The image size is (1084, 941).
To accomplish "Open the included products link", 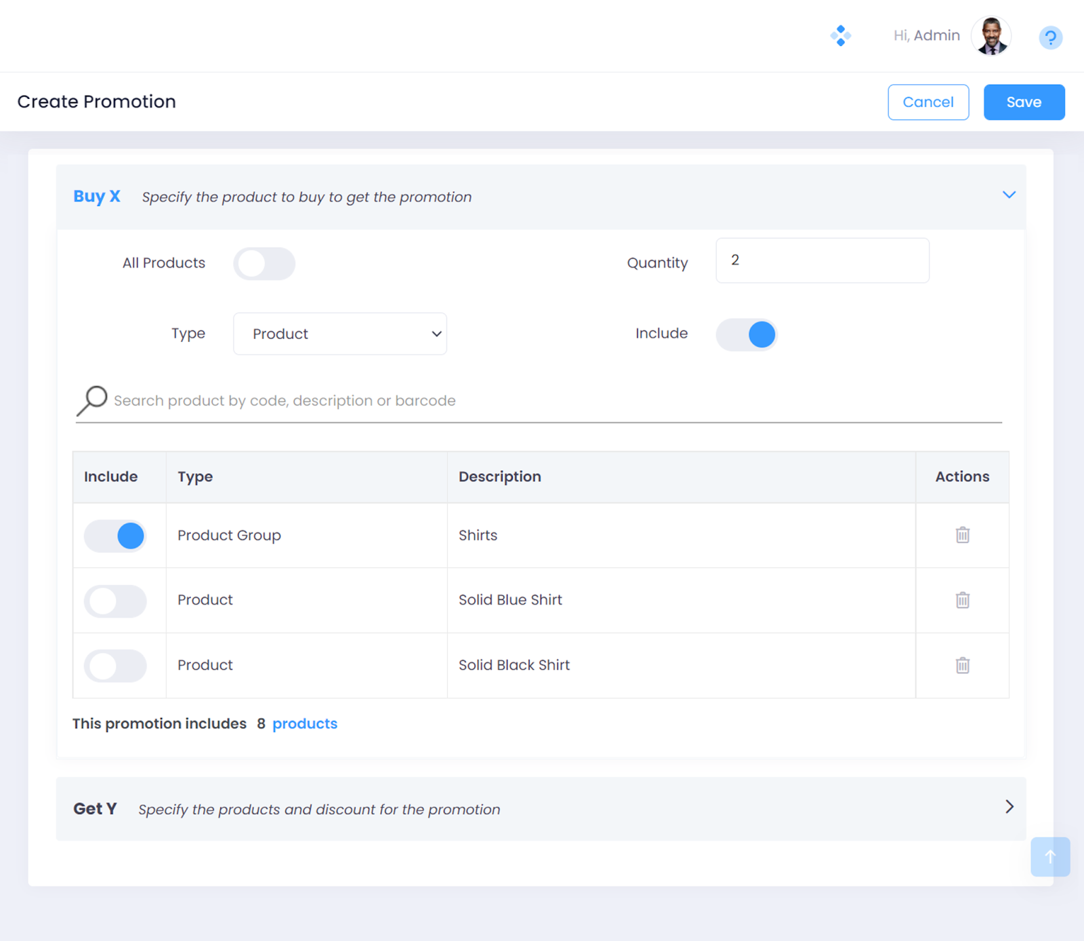I will point(304,723).
